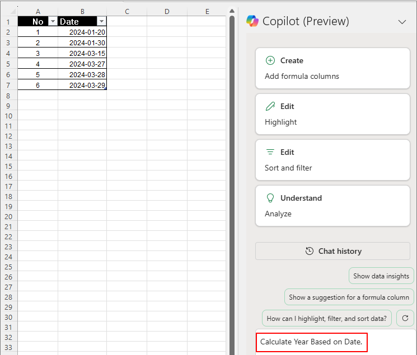Select the cell containing No value 5
417x355 pixels.
[38, 74]
